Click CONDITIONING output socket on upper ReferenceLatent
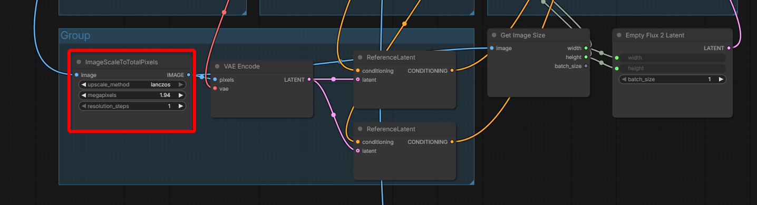The width and height of the screenshot is (757, 205). 452,71
